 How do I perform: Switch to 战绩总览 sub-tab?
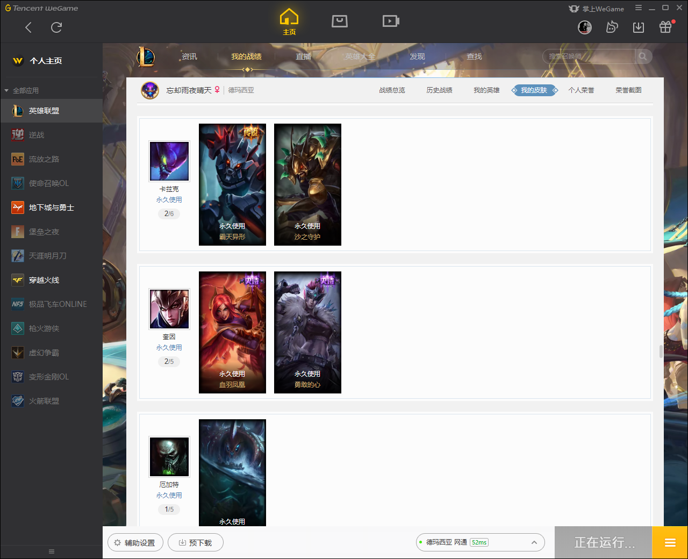pos(392,90)
